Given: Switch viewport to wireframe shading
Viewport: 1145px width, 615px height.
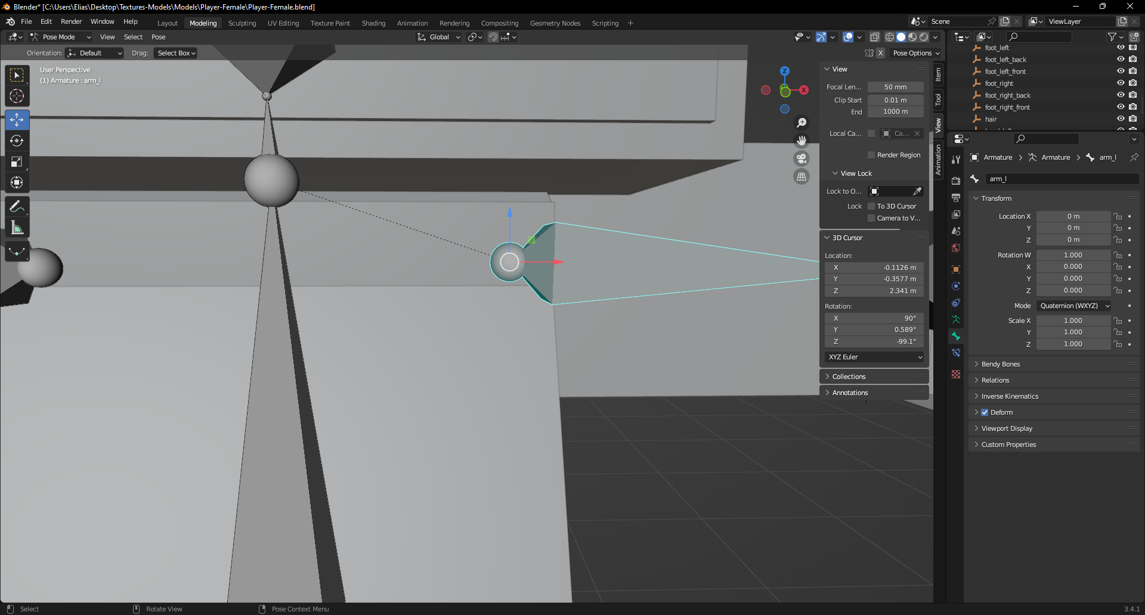Looking at the screenshot, I should tap(889, 37).
